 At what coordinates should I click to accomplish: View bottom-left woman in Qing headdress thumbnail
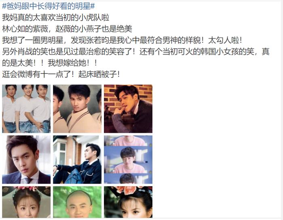(x=26, y=202)
